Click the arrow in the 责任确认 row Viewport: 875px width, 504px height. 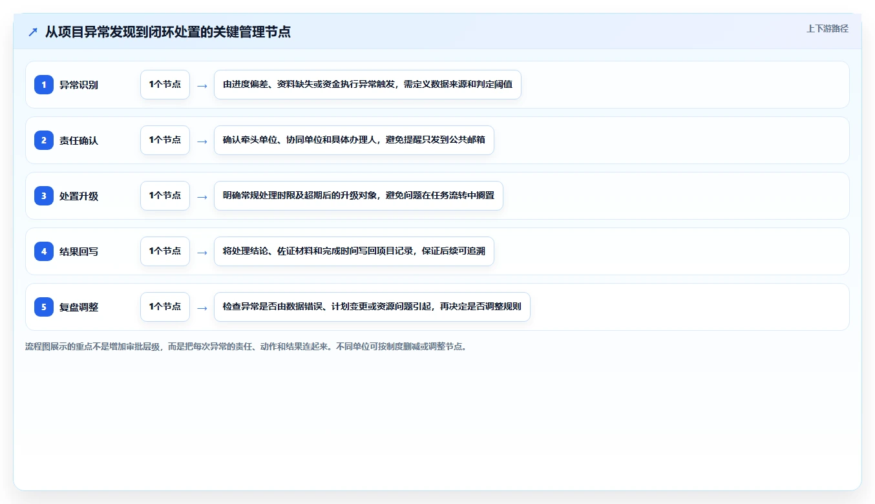click(202, 141)
